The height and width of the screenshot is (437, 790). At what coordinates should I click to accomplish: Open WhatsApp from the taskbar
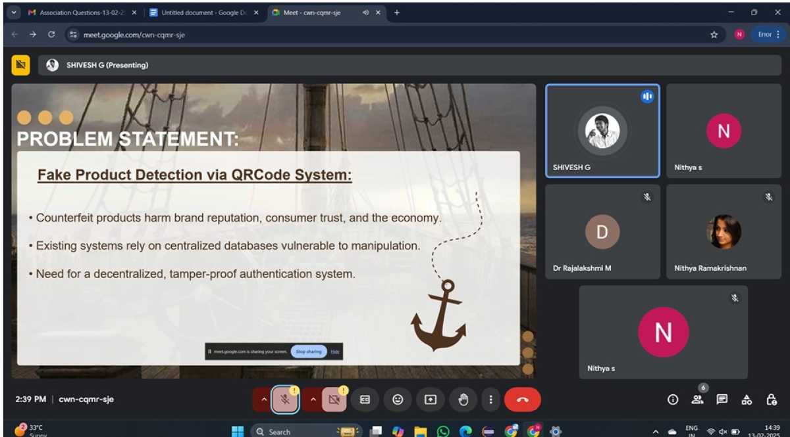(443, 431)
